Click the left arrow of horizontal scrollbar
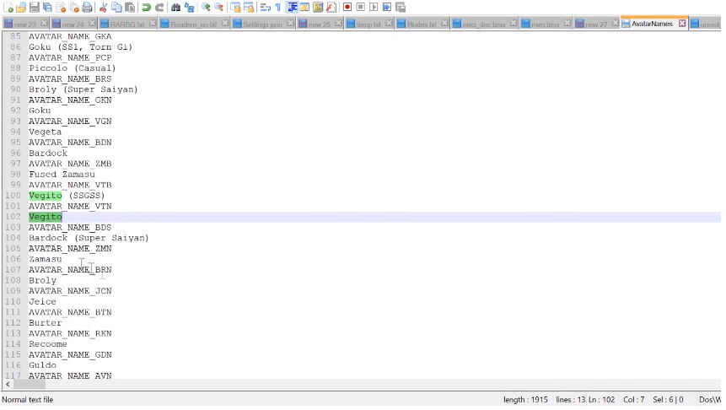This screenshot has width=726, height=410. click(8, 385)
